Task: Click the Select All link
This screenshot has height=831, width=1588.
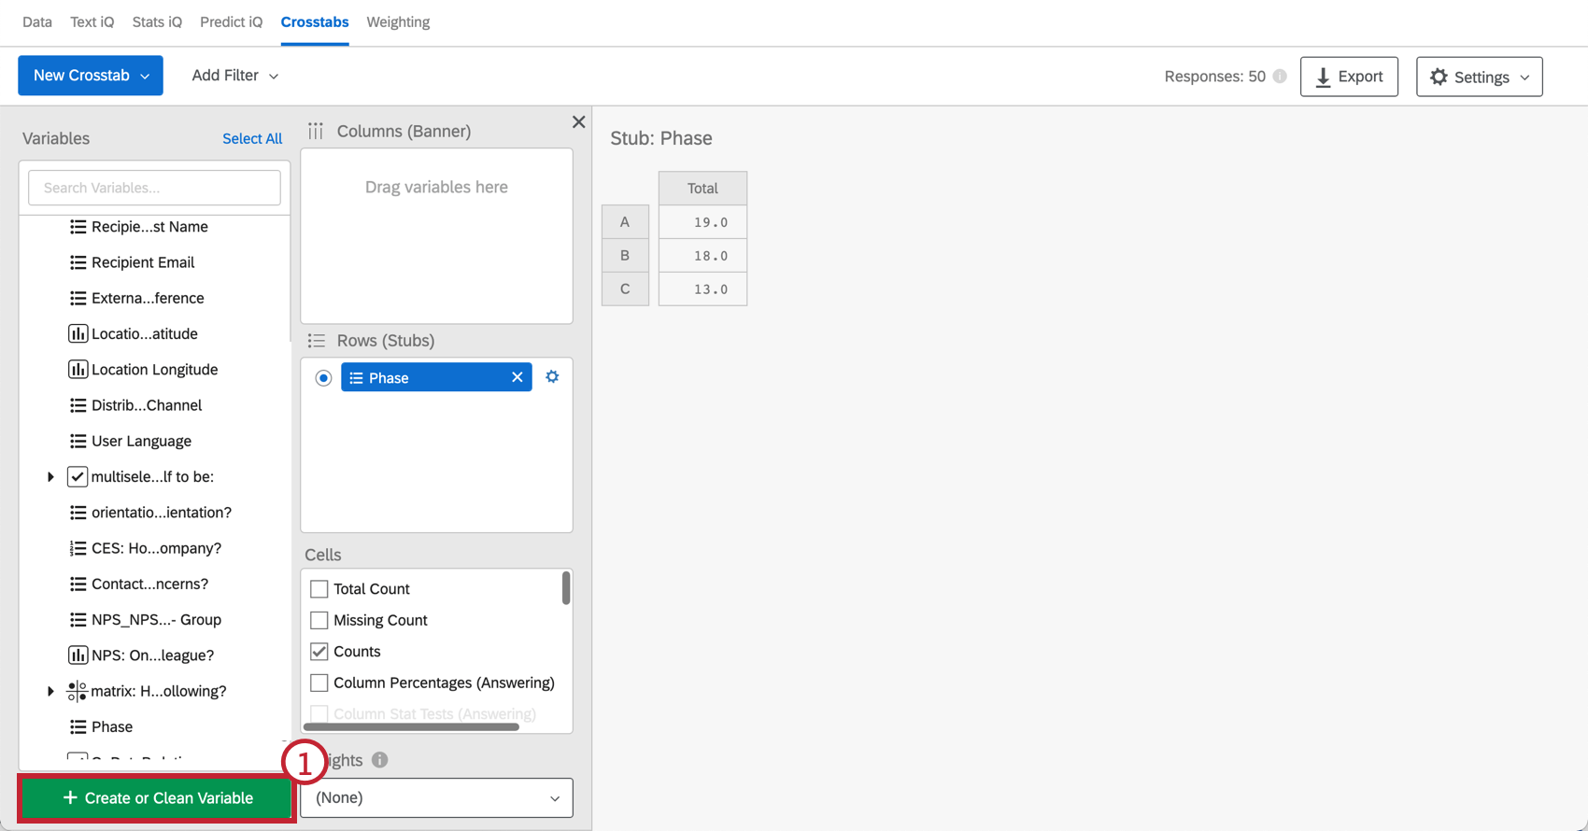Action: (252, 139)
